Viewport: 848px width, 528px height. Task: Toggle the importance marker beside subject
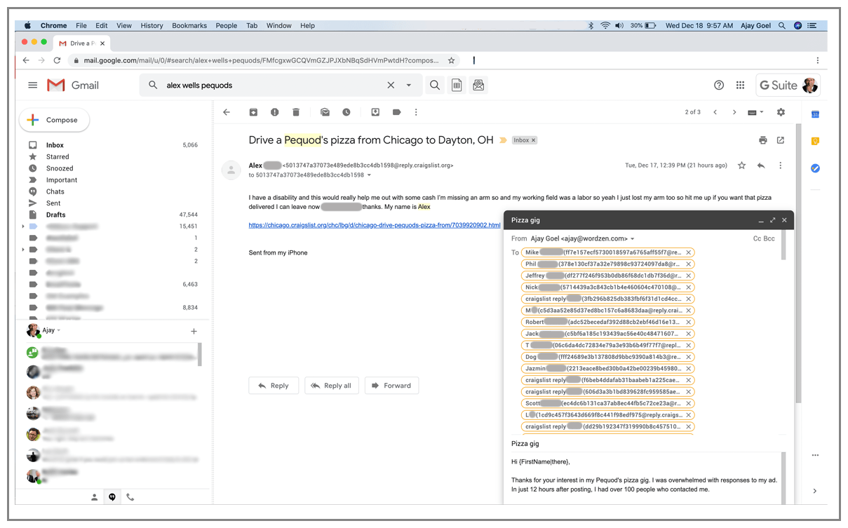pos(503,140)
